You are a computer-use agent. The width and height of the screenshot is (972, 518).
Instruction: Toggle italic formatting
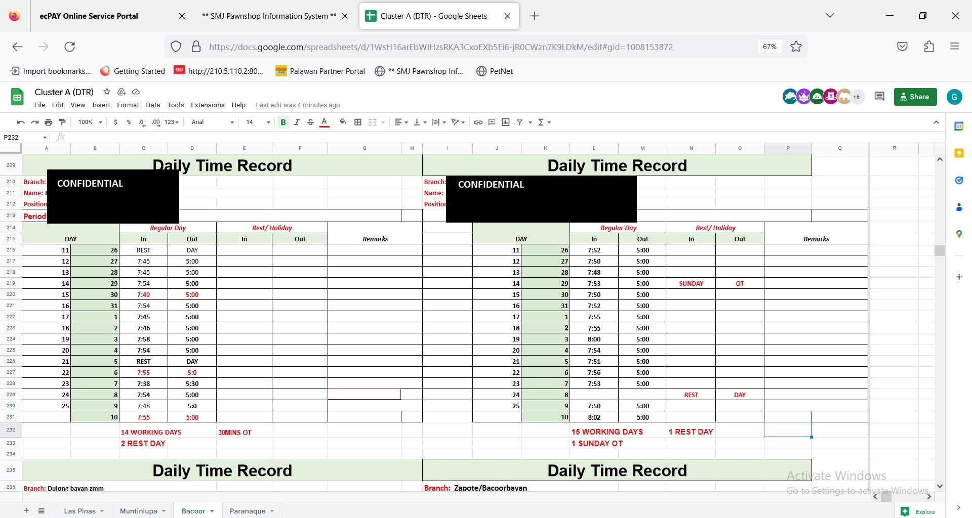tap(297, 122)
